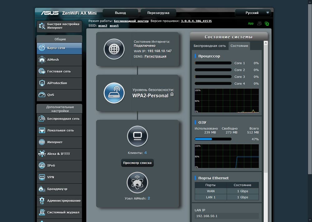Switch to the Состояние tab
The image size is (312, 222).
point(239,46)
